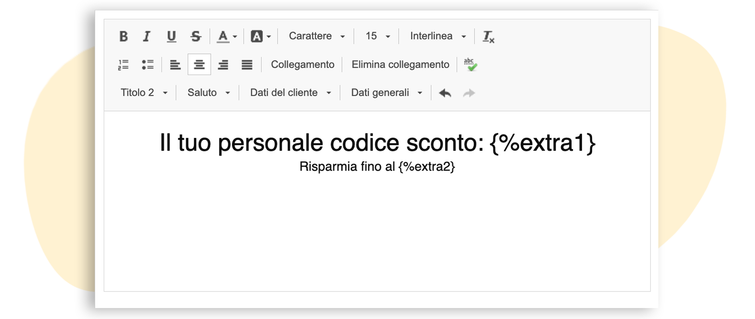Screen dimensions: 755x319
Task: Toggle bold formatting
Action: [124, 36]
